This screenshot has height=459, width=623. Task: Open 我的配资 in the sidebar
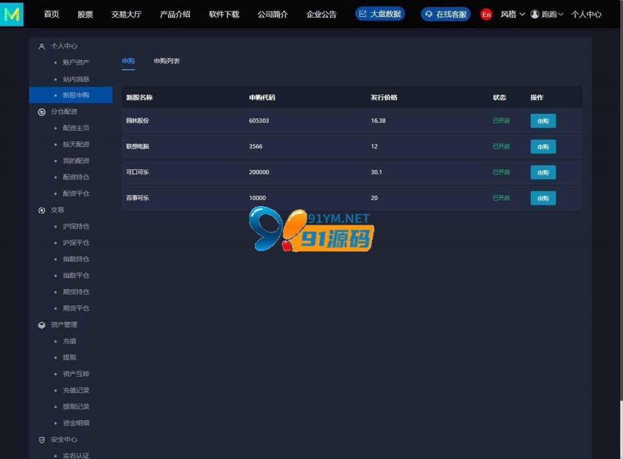pos(76,161)
